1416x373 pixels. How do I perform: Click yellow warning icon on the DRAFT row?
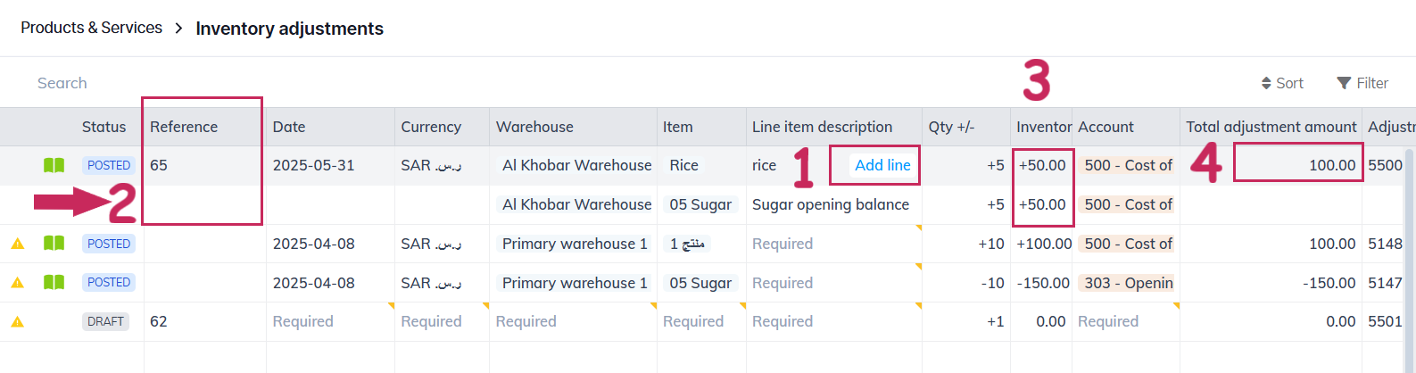[17, 321]
